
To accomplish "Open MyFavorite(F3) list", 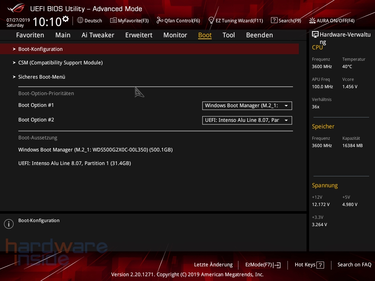I will tap(129, 20).
